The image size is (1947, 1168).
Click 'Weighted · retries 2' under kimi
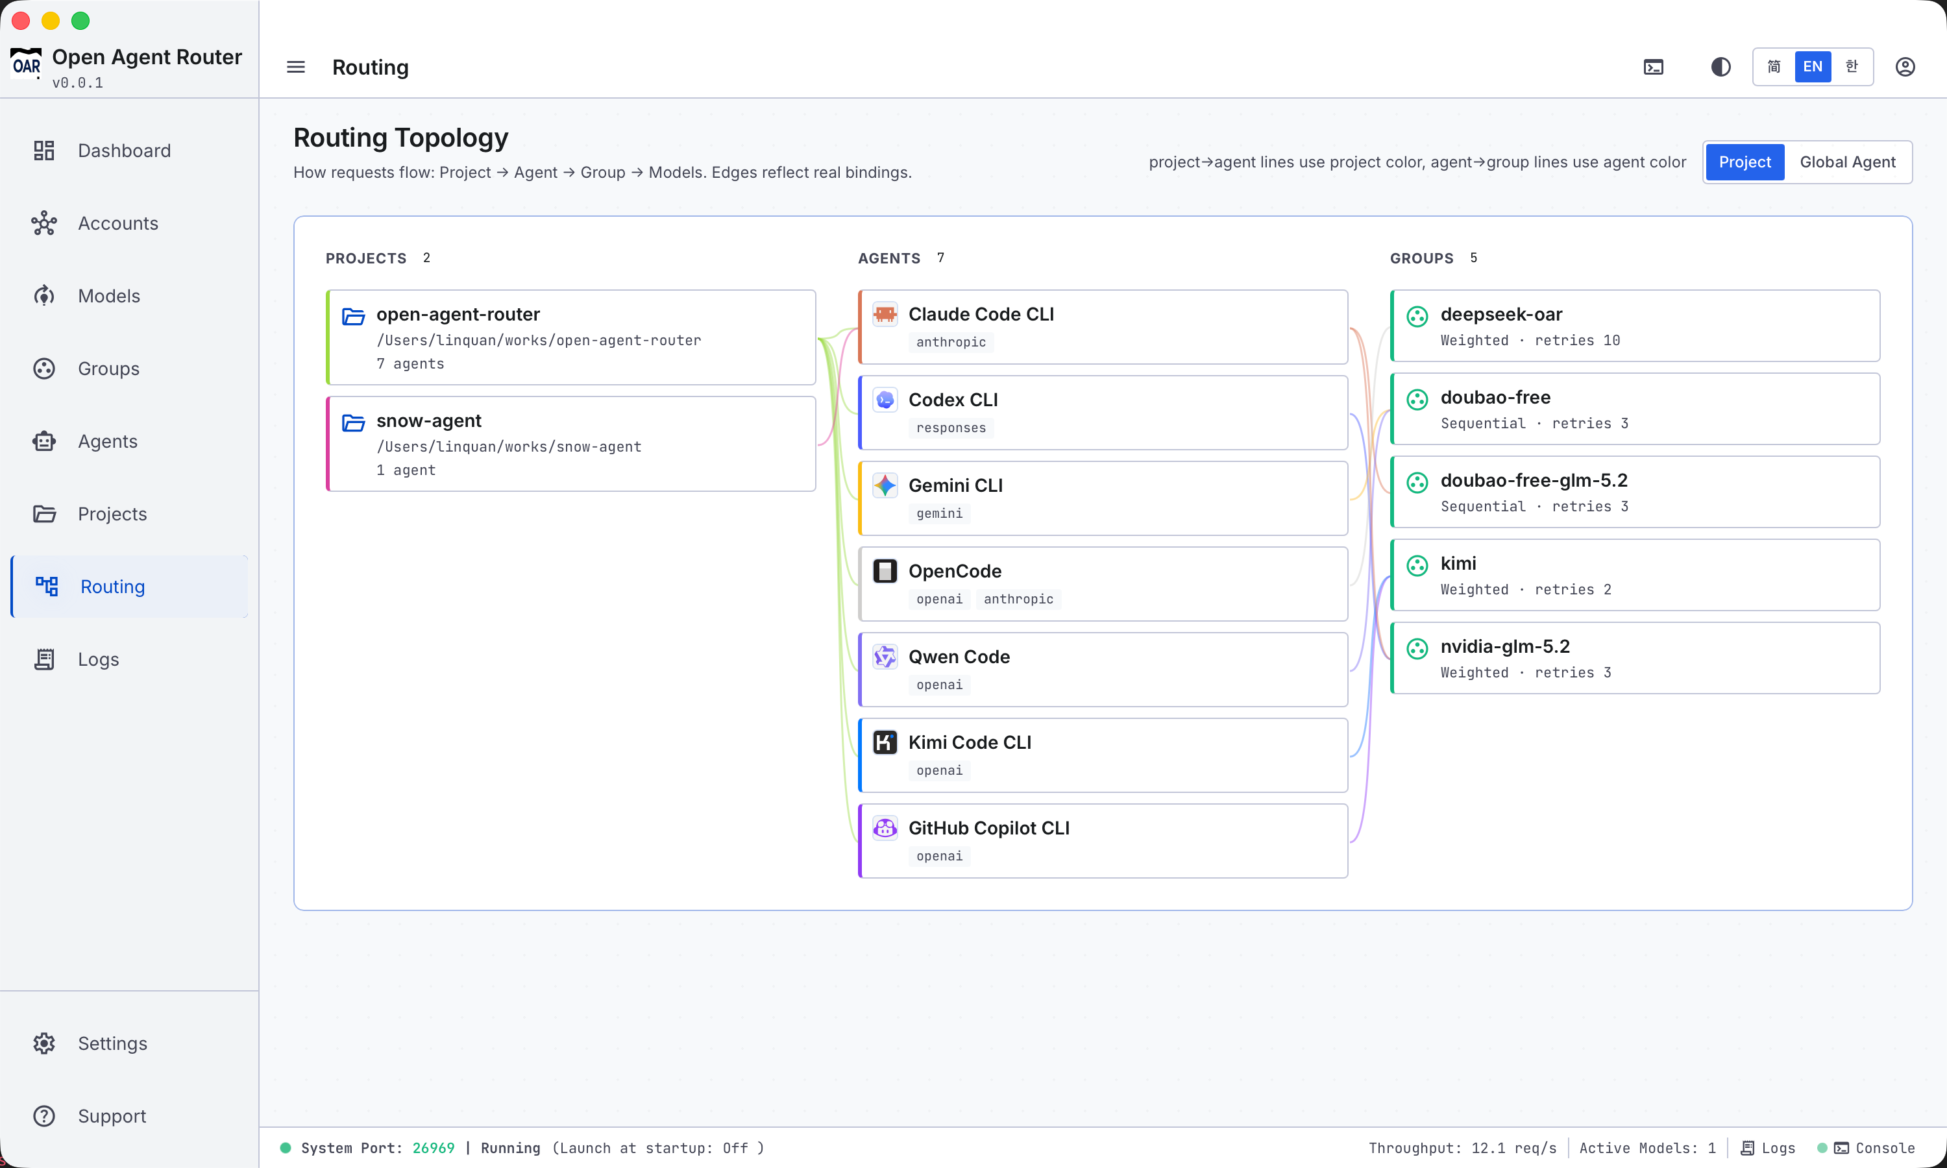click(x=1526, y=589)
